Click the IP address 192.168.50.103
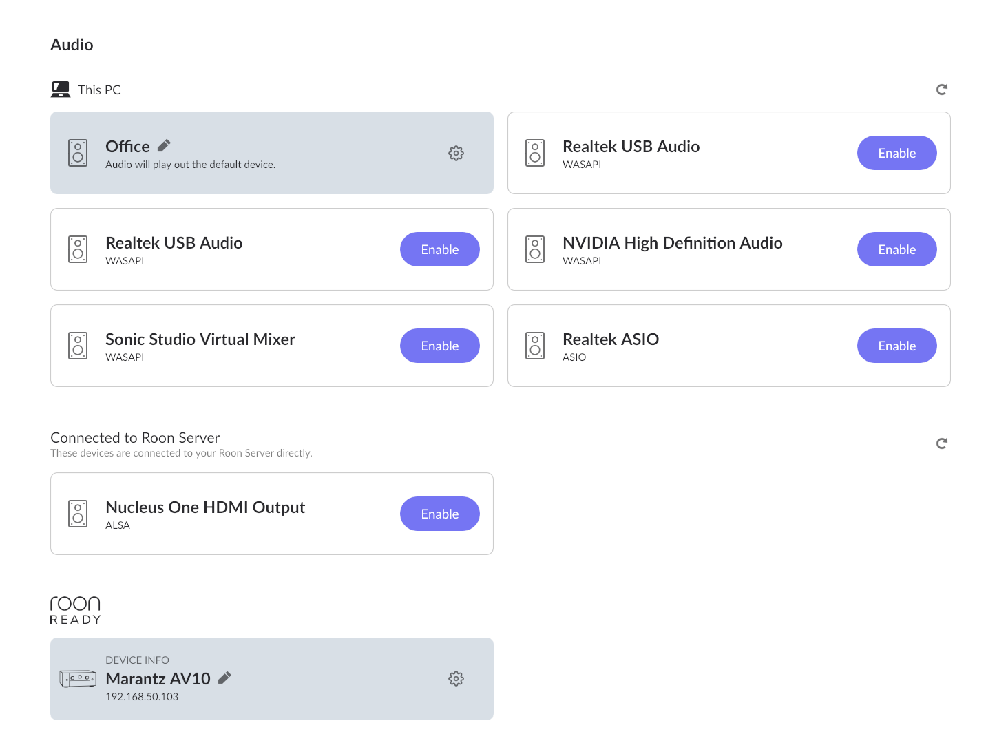 tap(142, 697)
